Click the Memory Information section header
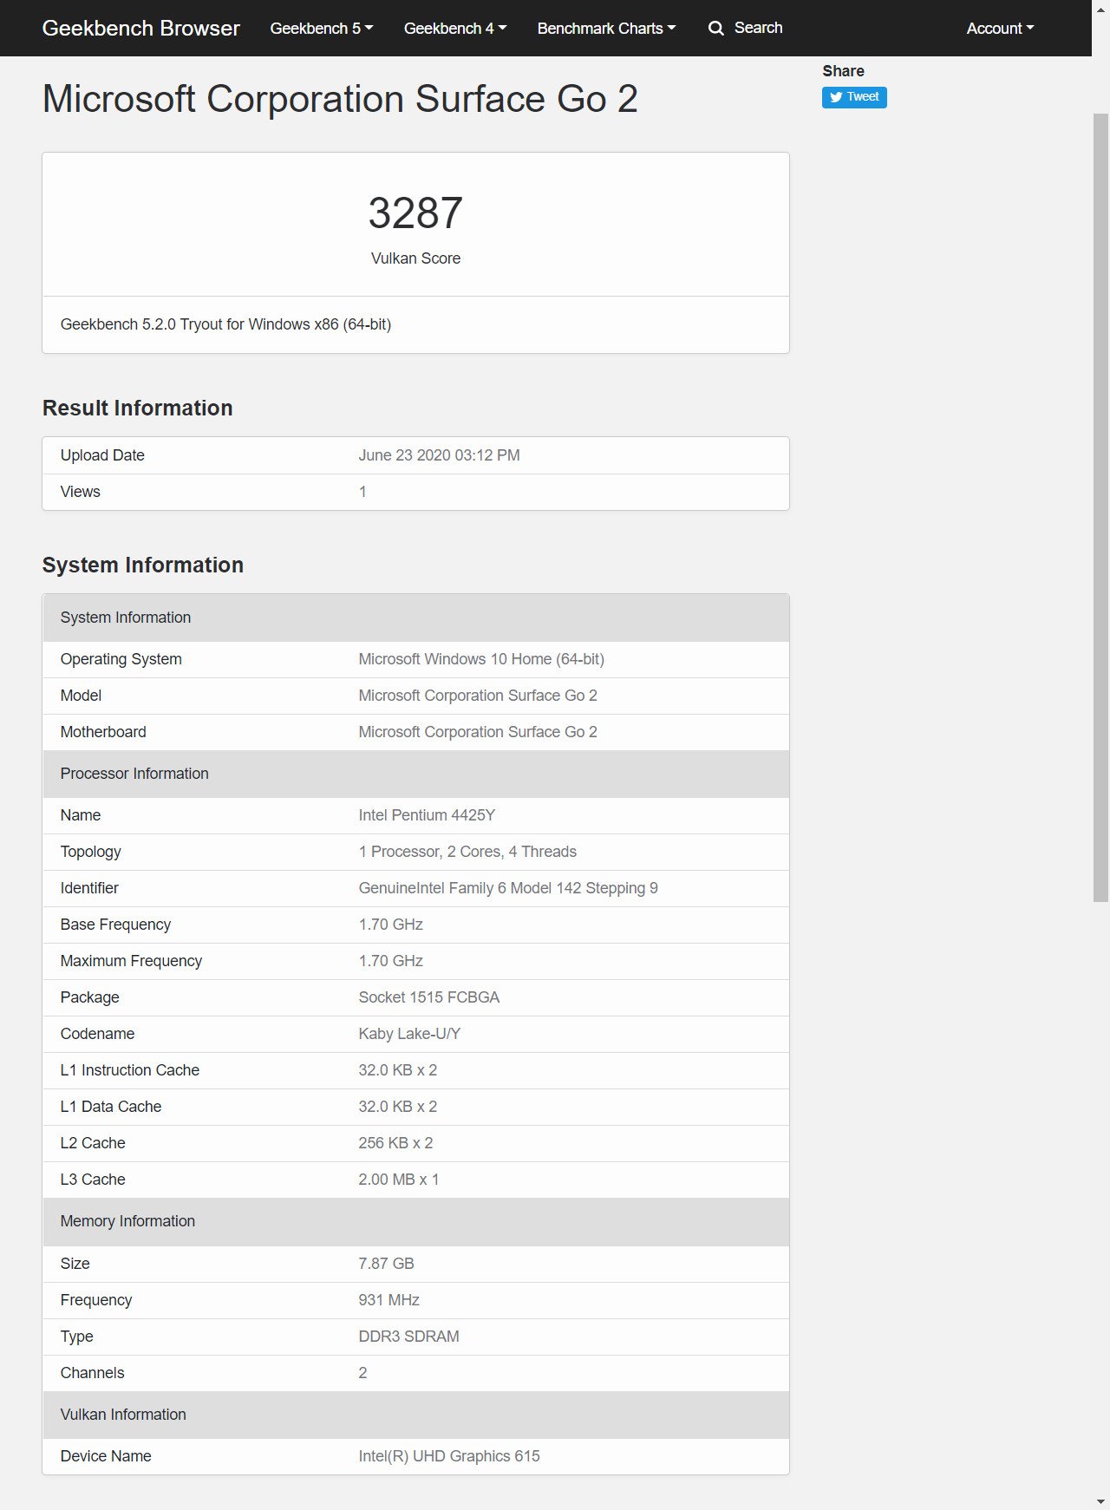 pyautogui.click(x=415, y=1221)
